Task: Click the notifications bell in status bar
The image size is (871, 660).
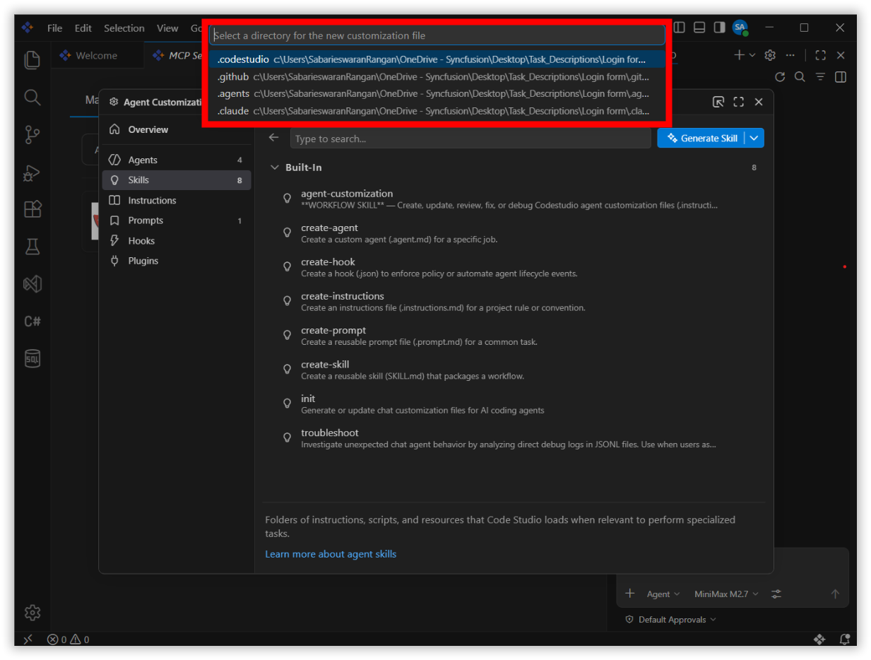Action: pos(844,639)
